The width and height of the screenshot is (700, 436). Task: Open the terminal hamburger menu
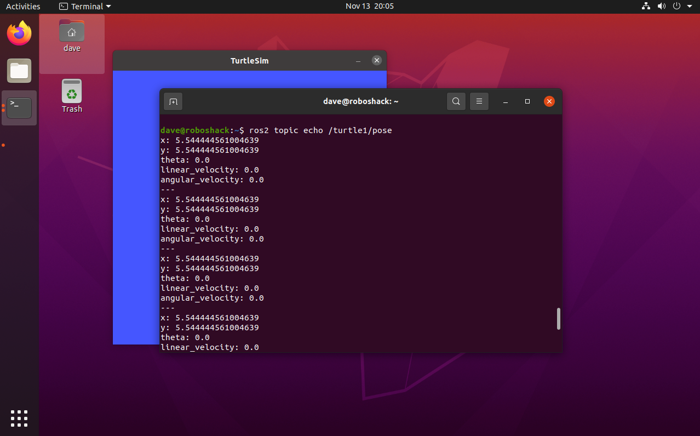pos(479,101)
